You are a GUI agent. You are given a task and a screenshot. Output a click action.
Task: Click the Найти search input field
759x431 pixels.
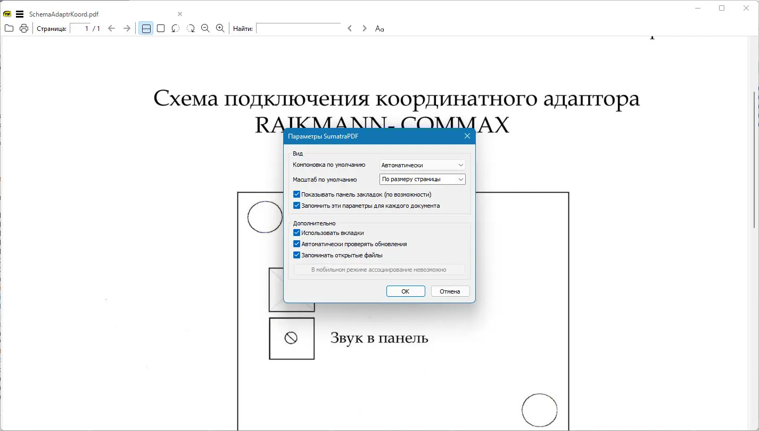pyautogui.click(x=299, y=28)
